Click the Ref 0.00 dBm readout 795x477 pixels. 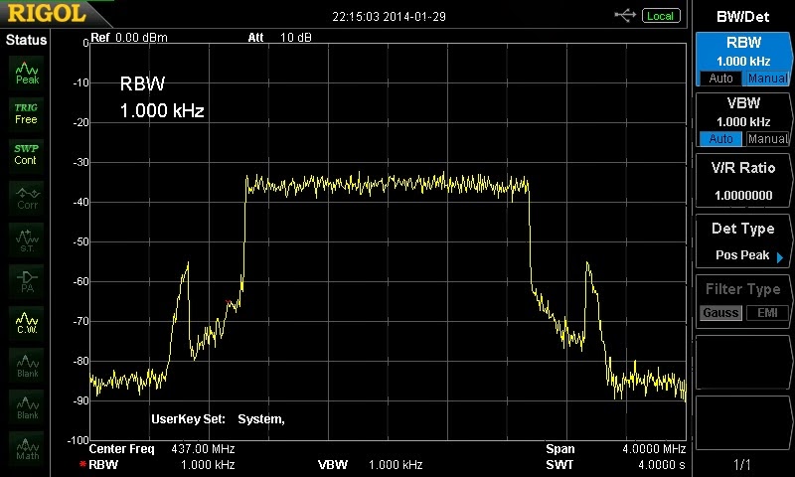(x=129, y=38)
